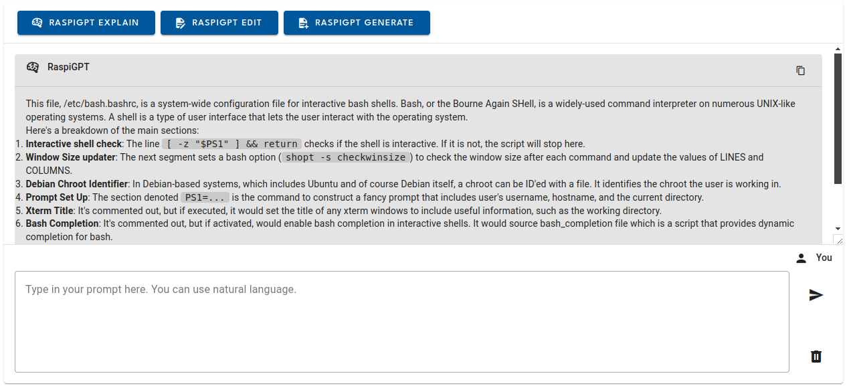Click the new-file icon on RaspiGPT Generate
Viewport: 847px width, 388px height.
coord(303,23)
